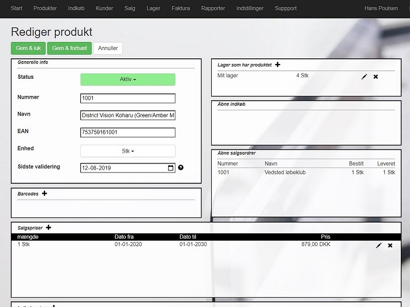Click the mængde column header
Image resolution: width=410 pixels, height=307 pixels.
coord(28,237)
